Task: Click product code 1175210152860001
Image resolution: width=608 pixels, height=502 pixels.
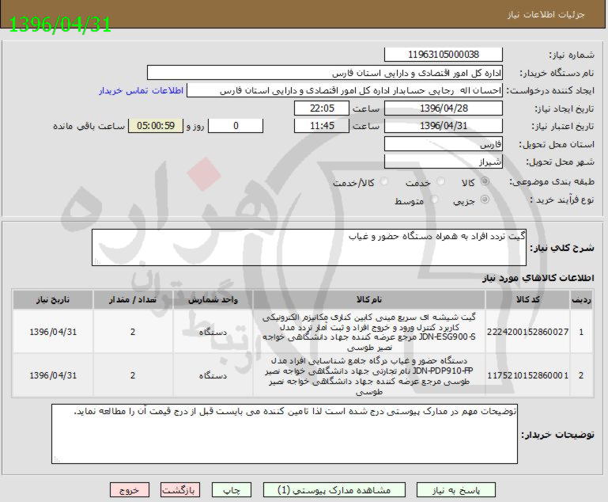Action: tap(527, 375)
